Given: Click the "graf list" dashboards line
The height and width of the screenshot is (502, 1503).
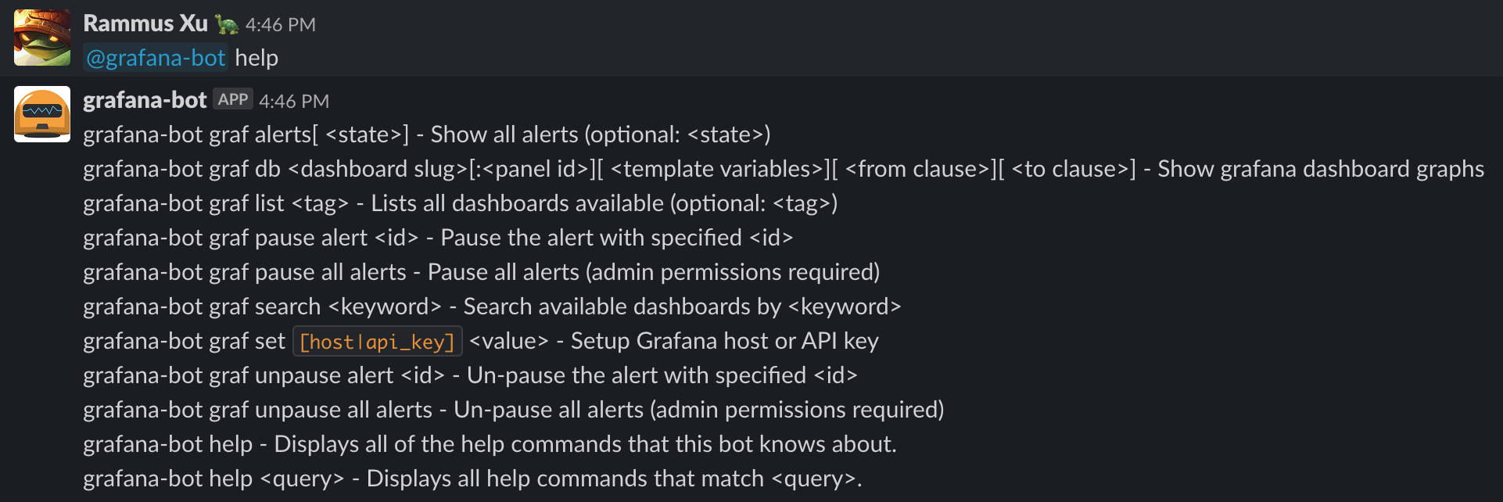Looking at the screenshot, I should pos(460,203).
